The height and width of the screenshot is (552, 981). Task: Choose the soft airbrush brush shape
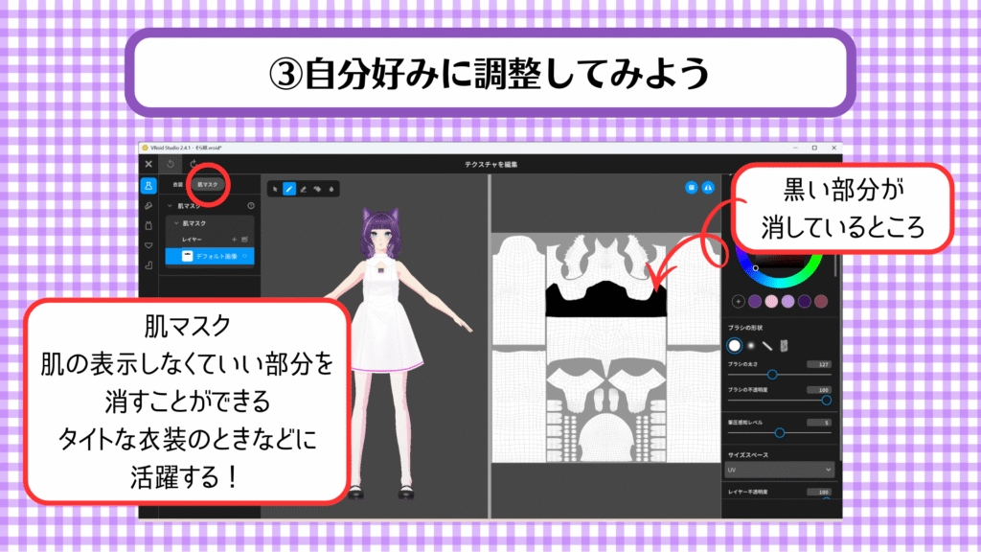751,345
